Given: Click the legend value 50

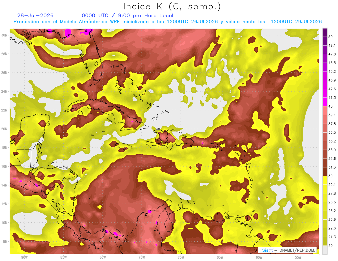Looking at the screenshot, I should (x=331, y=37).
